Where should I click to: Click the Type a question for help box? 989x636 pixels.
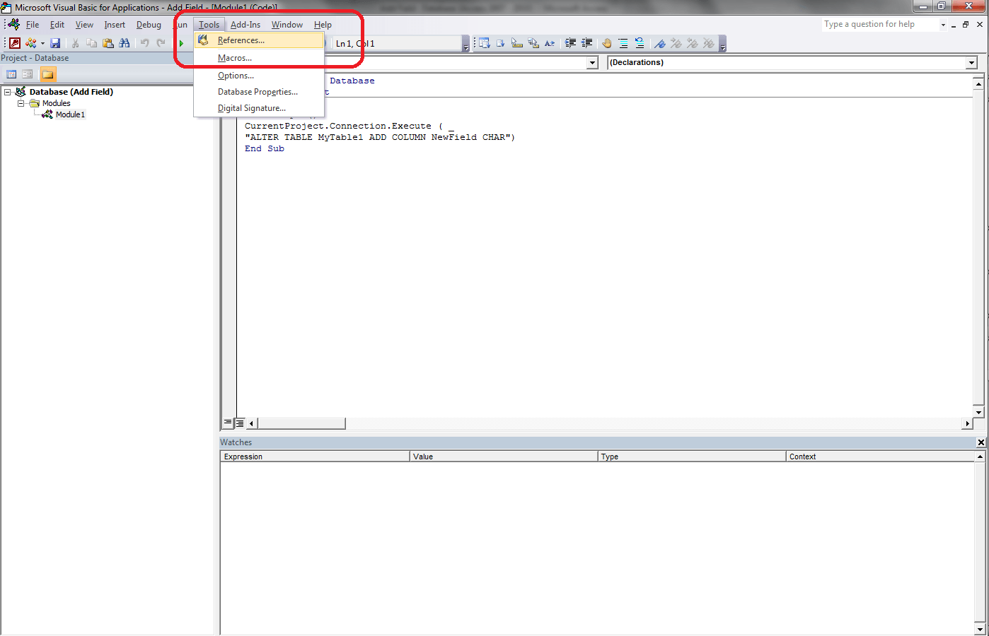880,24
